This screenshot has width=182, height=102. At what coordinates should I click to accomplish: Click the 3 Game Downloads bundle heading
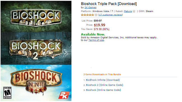[x=102, y=74]
